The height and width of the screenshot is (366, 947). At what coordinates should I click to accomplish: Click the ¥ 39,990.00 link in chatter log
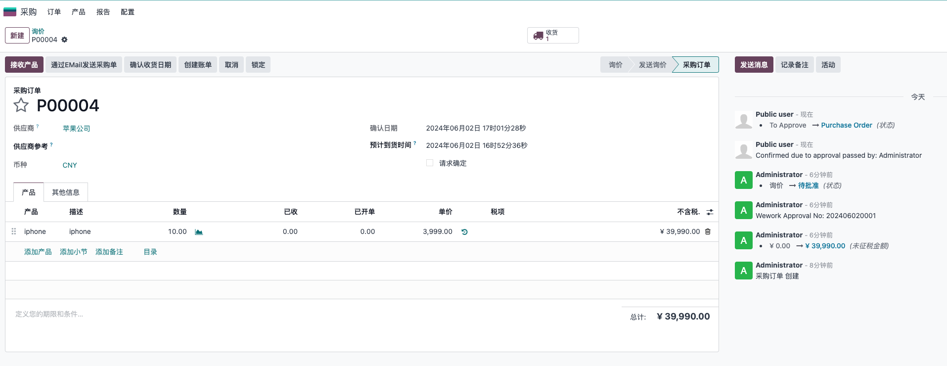[x=825, y=246]
